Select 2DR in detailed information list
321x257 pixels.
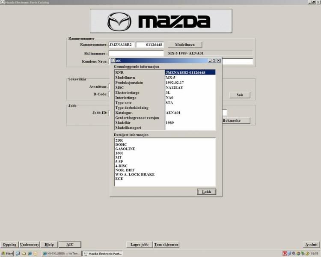tap(119, 140)
